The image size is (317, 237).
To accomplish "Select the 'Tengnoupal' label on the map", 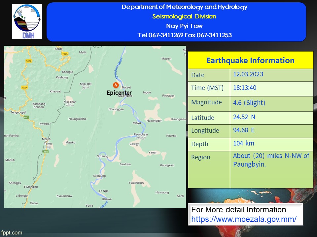I will coord(18,113).
